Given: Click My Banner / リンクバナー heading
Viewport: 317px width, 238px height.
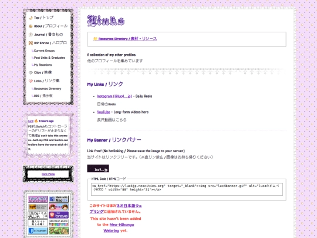Looking at the screenshot, I should [x=114, y=140].
